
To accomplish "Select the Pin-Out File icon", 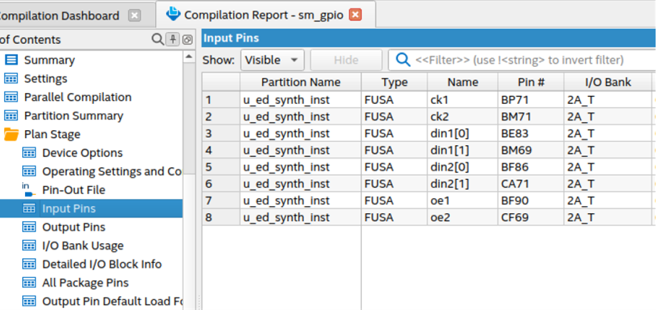I will 29,190.
